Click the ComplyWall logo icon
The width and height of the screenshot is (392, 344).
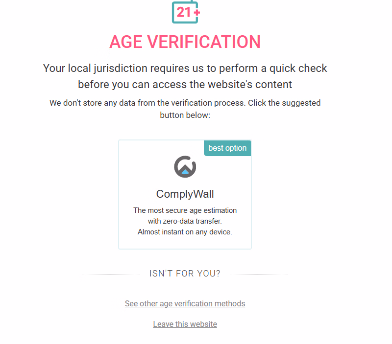(185, 167)
